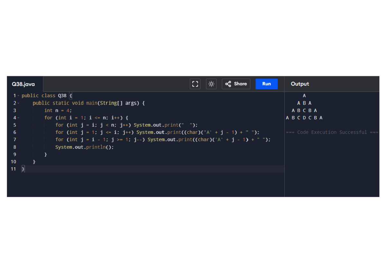Image resolution: width=386 pixels, height=273 pixels.
Task: Click line number 8 in the gutter
Action: [14, 147]
